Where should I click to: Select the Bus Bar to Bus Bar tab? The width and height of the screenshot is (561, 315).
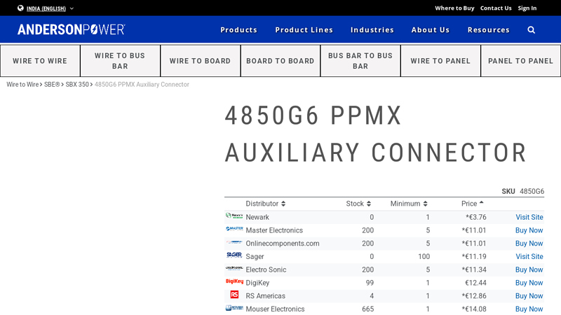tap(360, 61)
